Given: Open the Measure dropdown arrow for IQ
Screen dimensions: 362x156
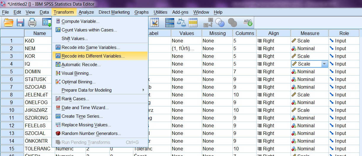Looking at the screenshot, I should coord(324,64).
